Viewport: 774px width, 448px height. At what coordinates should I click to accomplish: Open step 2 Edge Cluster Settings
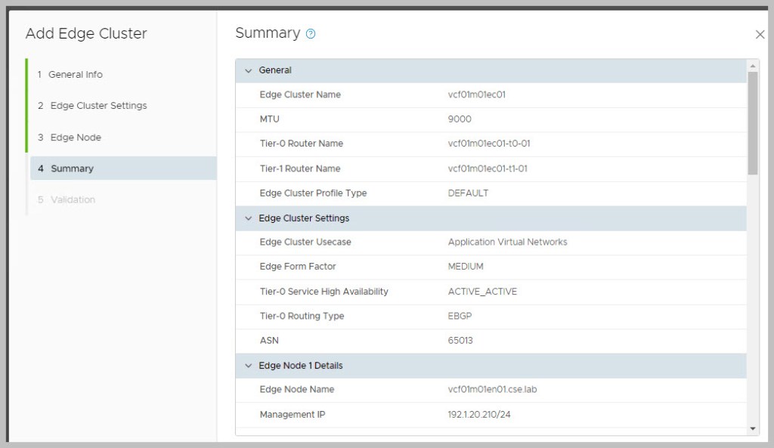pos(98,106)
